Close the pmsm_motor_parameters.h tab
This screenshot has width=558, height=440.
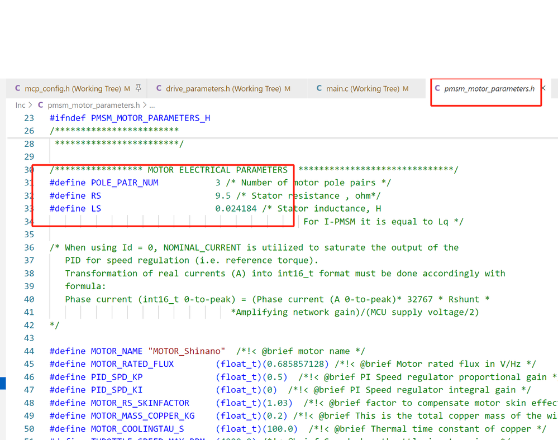543,88
